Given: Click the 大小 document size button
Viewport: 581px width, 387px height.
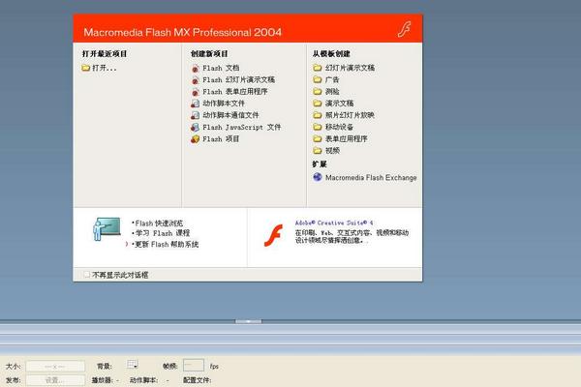Looking at the screenshot, I should point(55,367).
